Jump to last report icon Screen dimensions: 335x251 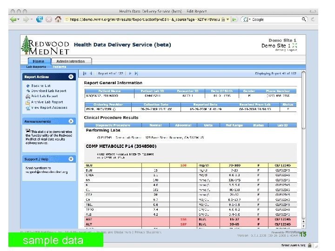pyautogui.click(x=136, y=73)
